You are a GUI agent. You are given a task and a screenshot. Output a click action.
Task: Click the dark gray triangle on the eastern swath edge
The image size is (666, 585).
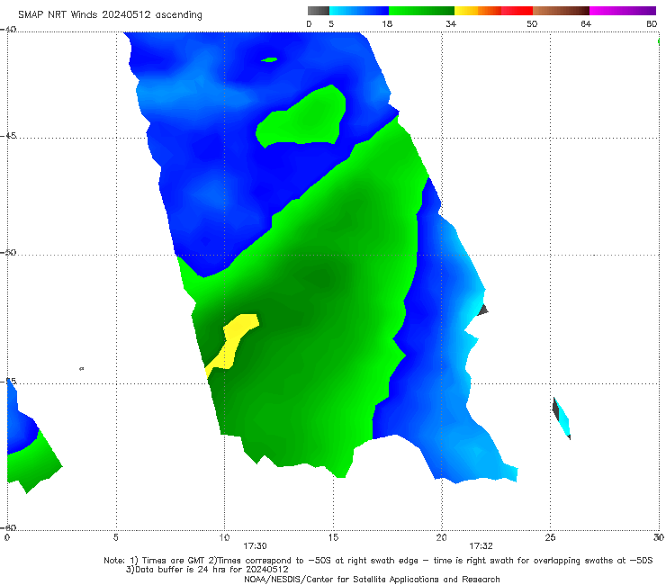[x=482, y=310]
